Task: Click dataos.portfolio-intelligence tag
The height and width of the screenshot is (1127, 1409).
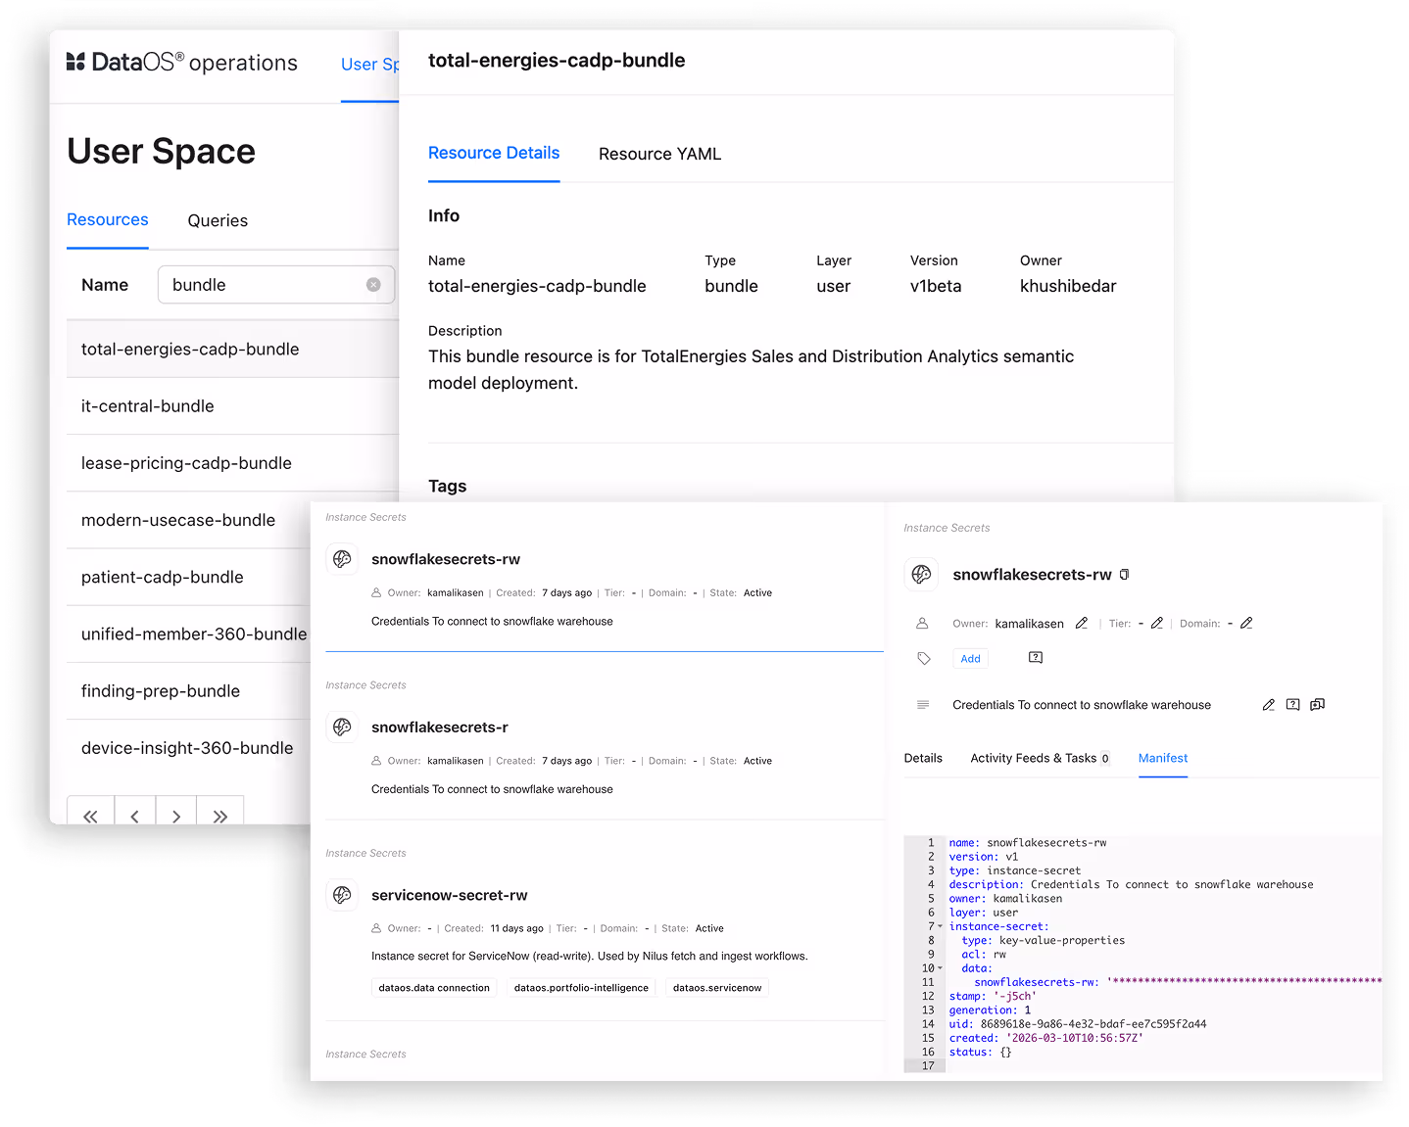Action: (x=581, y=988)
